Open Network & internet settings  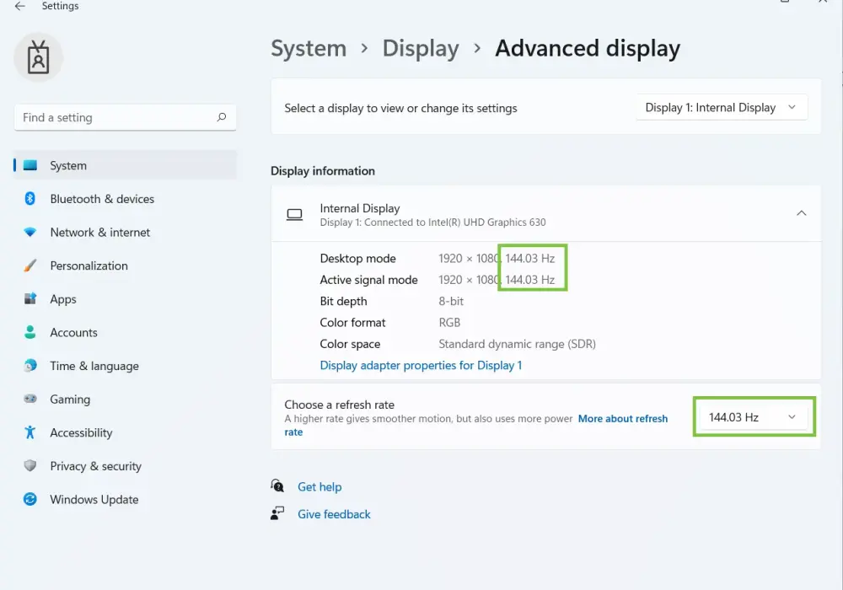point(100,232)
